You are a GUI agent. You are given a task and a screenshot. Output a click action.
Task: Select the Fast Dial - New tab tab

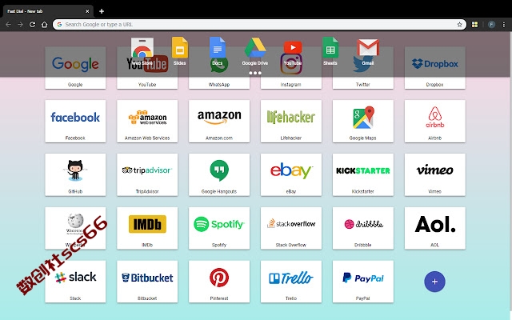click(x=48, y=11)
